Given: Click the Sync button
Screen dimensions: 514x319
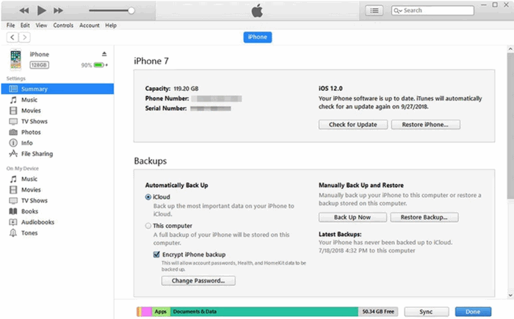Looking at the screenshot, I should tap(426, 312).
